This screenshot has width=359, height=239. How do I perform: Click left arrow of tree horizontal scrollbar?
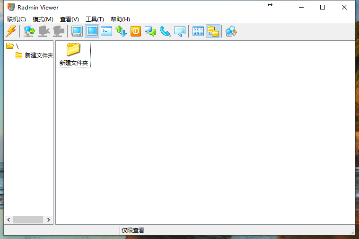pos(9,220)
